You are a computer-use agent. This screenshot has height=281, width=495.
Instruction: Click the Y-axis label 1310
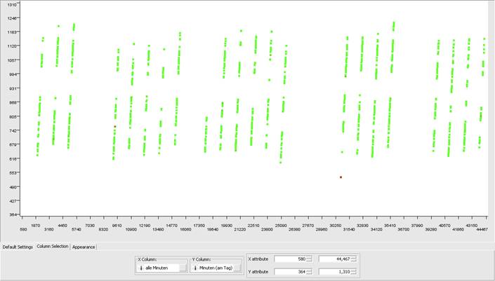click(12, 4)
